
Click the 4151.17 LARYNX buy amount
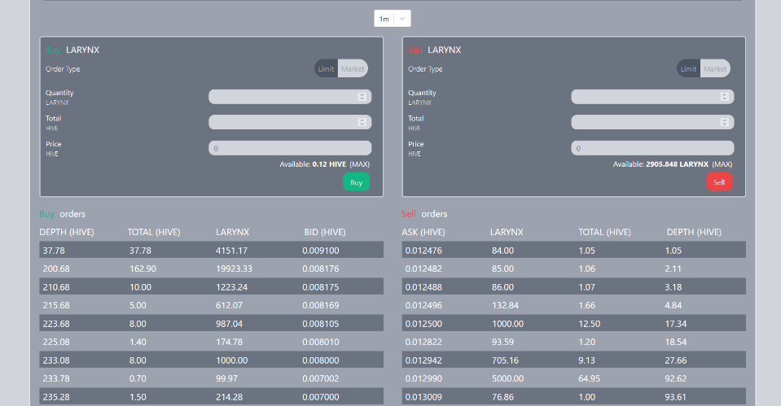[x=231, y=251]
